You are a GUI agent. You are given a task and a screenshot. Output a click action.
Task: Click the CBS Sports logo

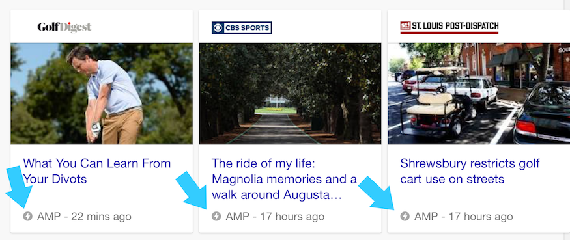(x=242, y=27)
